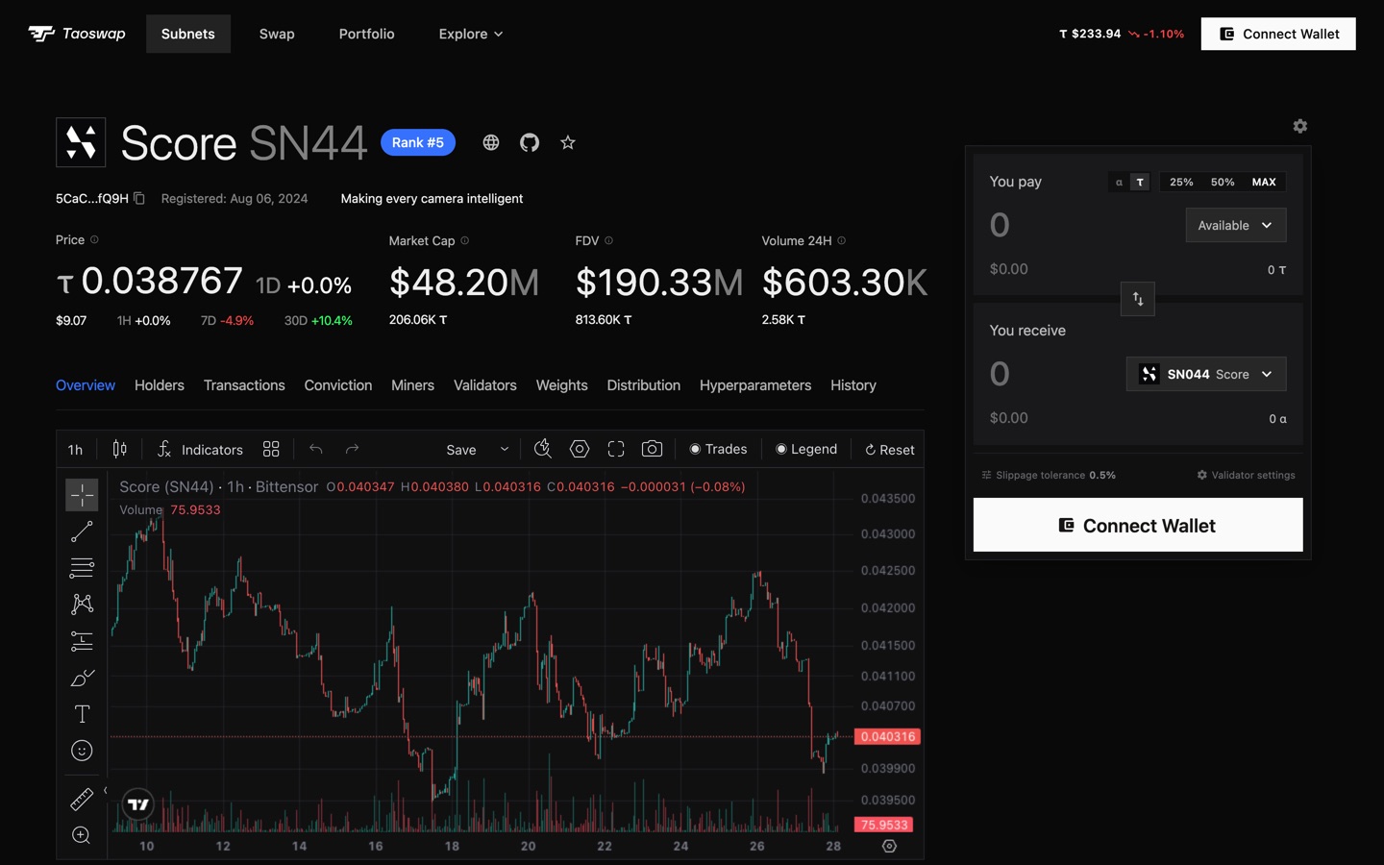Screen dimensions: 1384x865
Task: Reset the chart view
Action: (x=889, y=449)
